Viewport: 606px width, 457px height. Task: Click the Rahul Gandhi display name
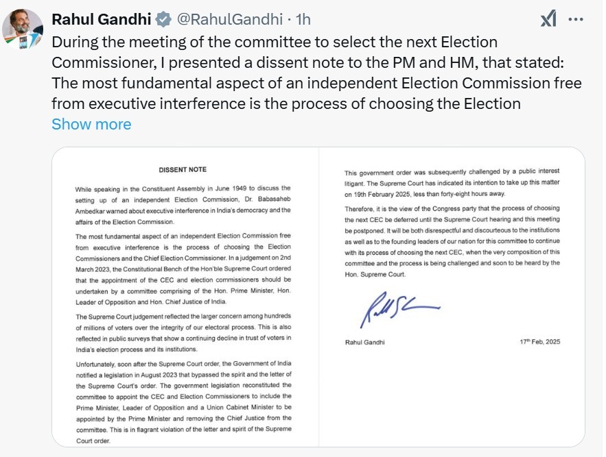click(102, 19)
